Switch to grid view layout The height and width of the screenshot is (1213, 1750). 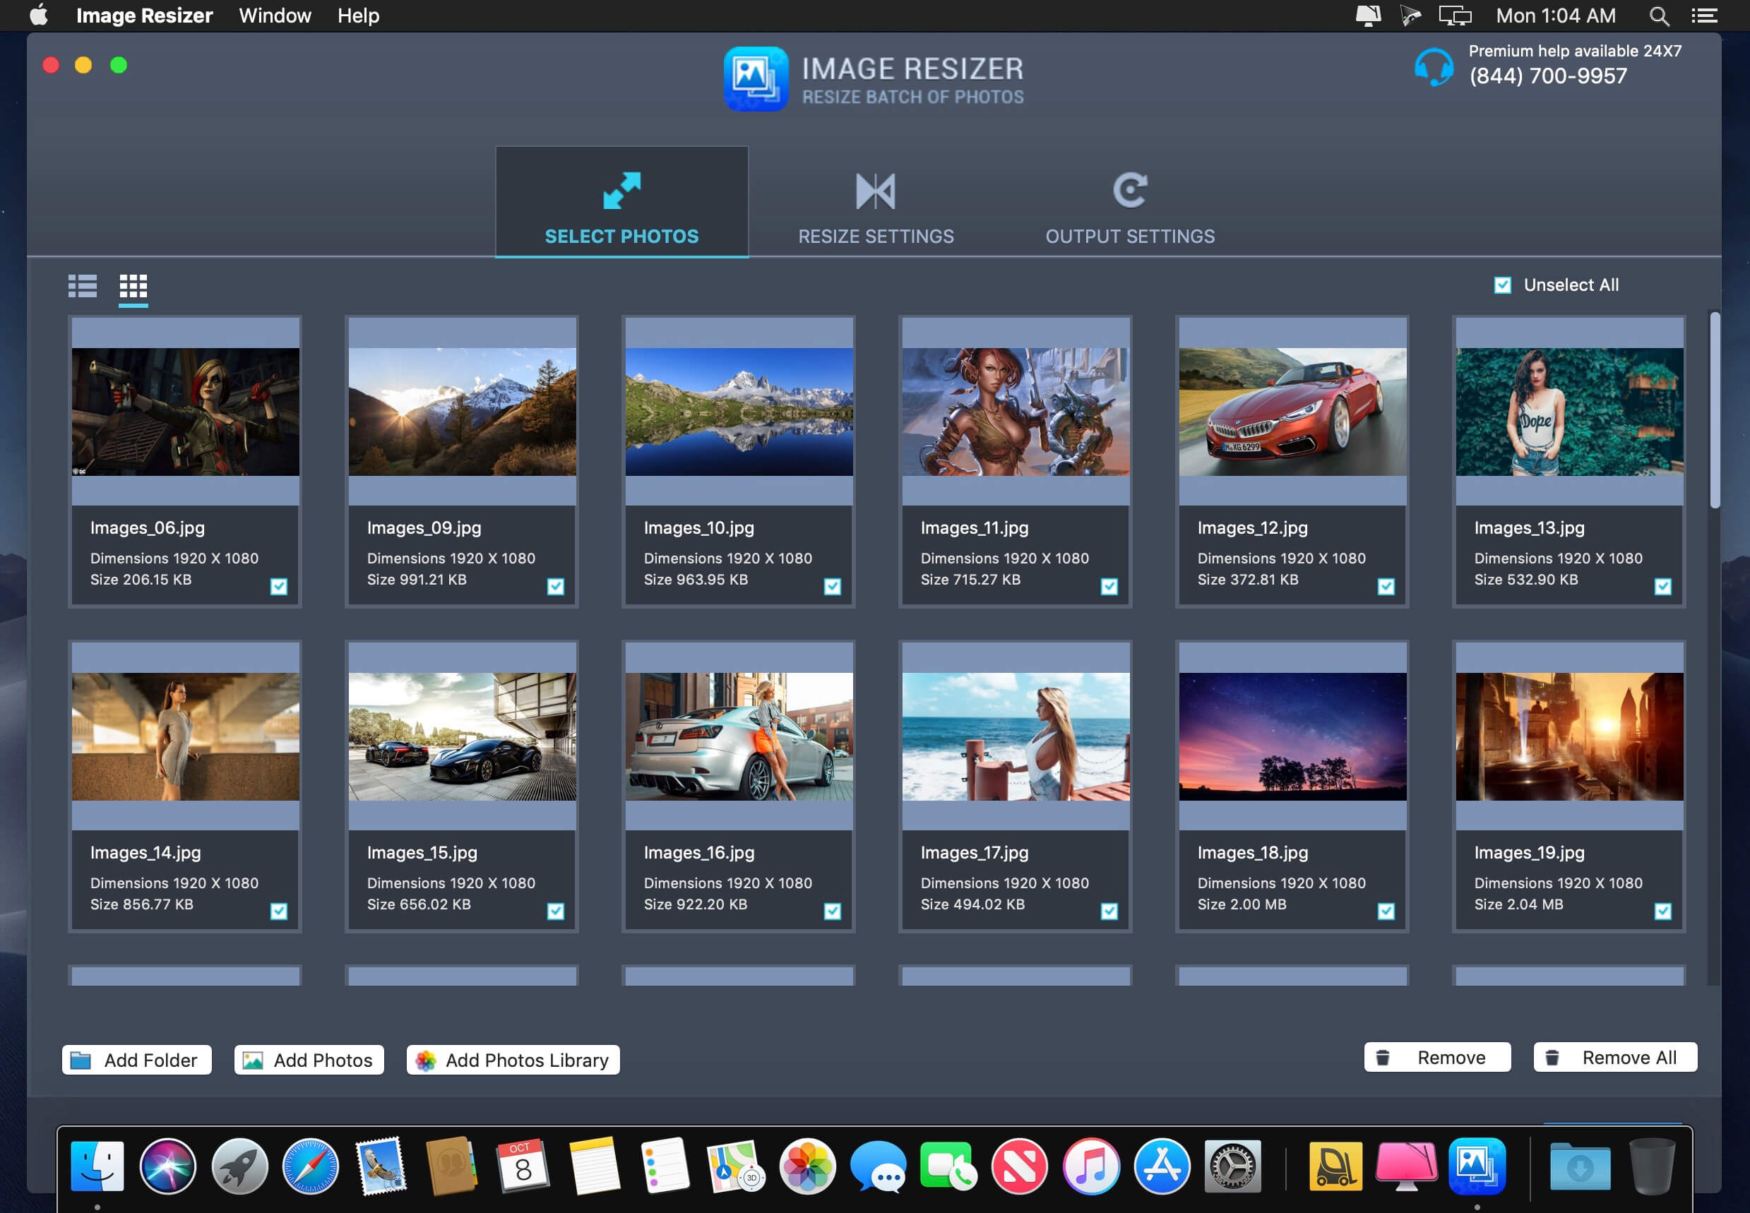(x=133, y=286)
